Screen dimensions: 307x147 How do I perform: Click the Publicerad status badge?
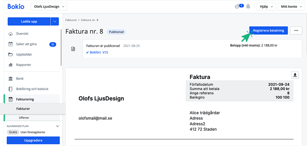click(x=116, y=32)
